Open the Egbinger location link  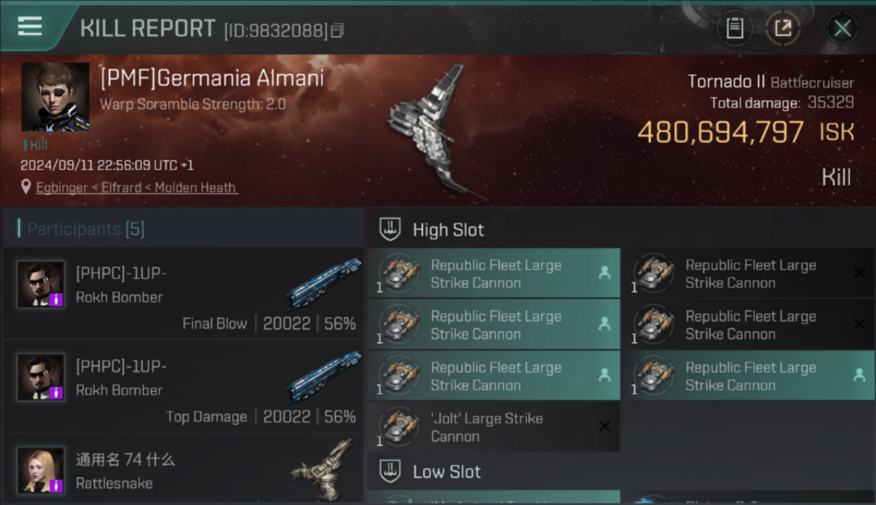136,187
